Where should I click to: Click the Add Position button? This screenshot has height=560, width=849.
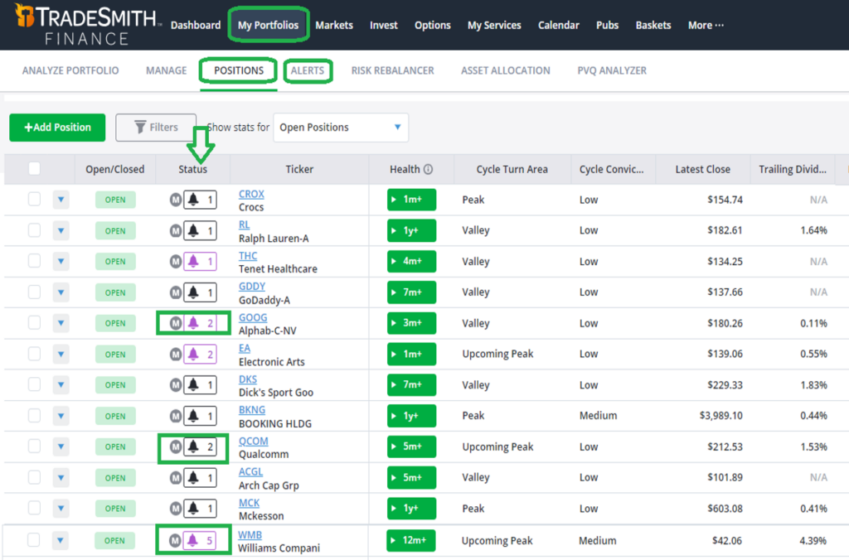57,127
